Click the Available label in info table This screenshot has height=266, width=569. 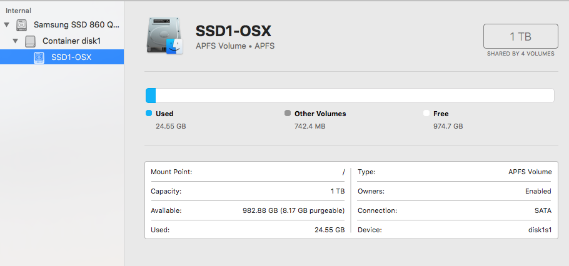tap(166, 210)
